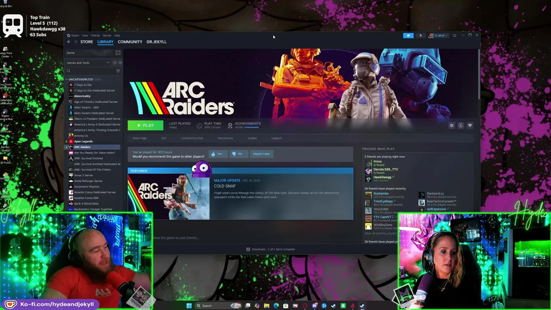551x310 pixels.
Task: Open ARC Raiders Guides link
Action: click(252, 138)
